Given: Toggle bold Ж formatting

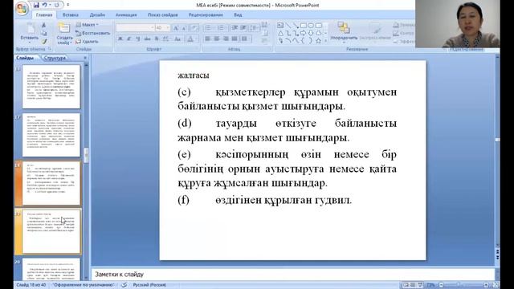Looking at the screenshot, I should 120,39.
